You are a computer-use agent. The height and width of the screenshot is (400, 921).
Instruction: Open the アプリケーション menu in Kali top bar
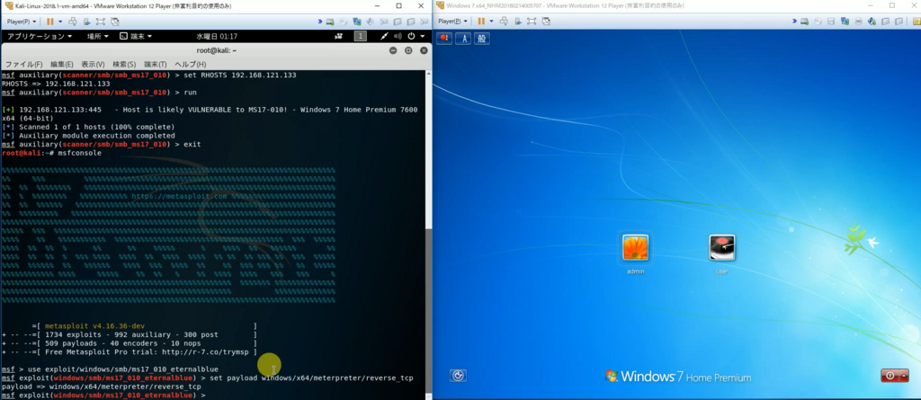point(40,37)
